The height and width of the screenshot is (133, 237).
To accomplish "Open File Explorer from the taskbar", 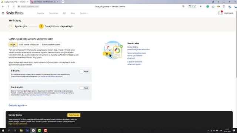I will tap(21, 130).
